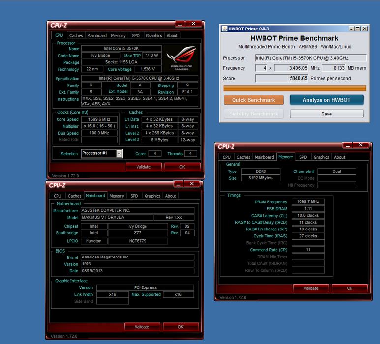Click the 8133 MB mem field
380x344 pixels.
(x=333, y=68)
